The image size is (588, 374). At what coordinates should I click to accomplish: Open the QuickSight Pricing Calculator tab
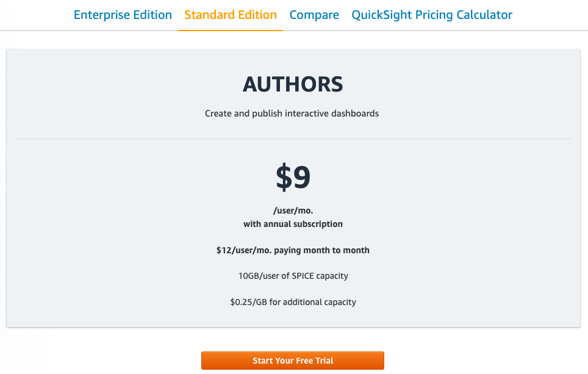point(432,15)
